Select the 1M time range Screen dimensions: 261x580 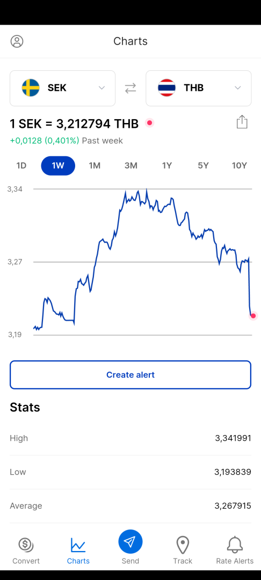95,166
